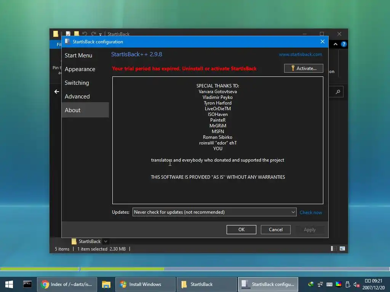Click the on-screen keyboard tray icon
Image resolution: width=390 pixels, height=292 pixels.
point(329,284)
